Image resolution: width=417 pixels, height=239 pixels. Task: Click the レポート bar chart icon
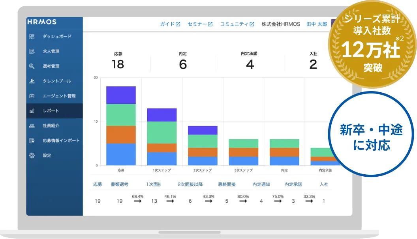(x=32, y=111)
